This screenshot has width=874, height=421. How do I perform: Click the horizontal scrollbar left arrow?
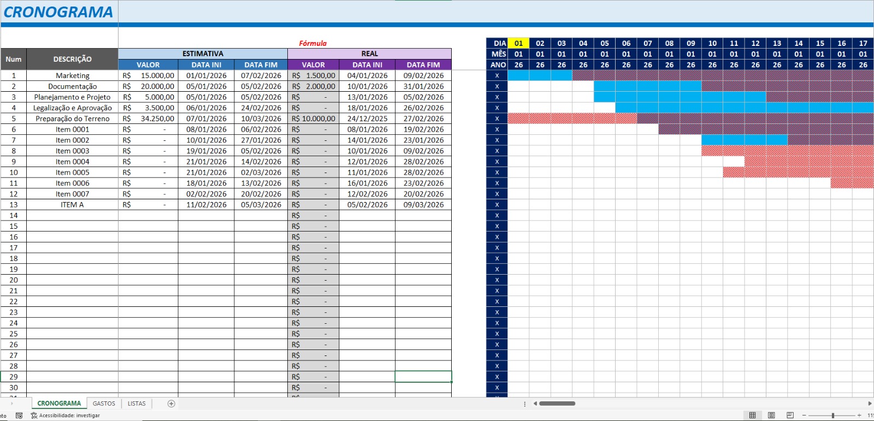point(535,404)
